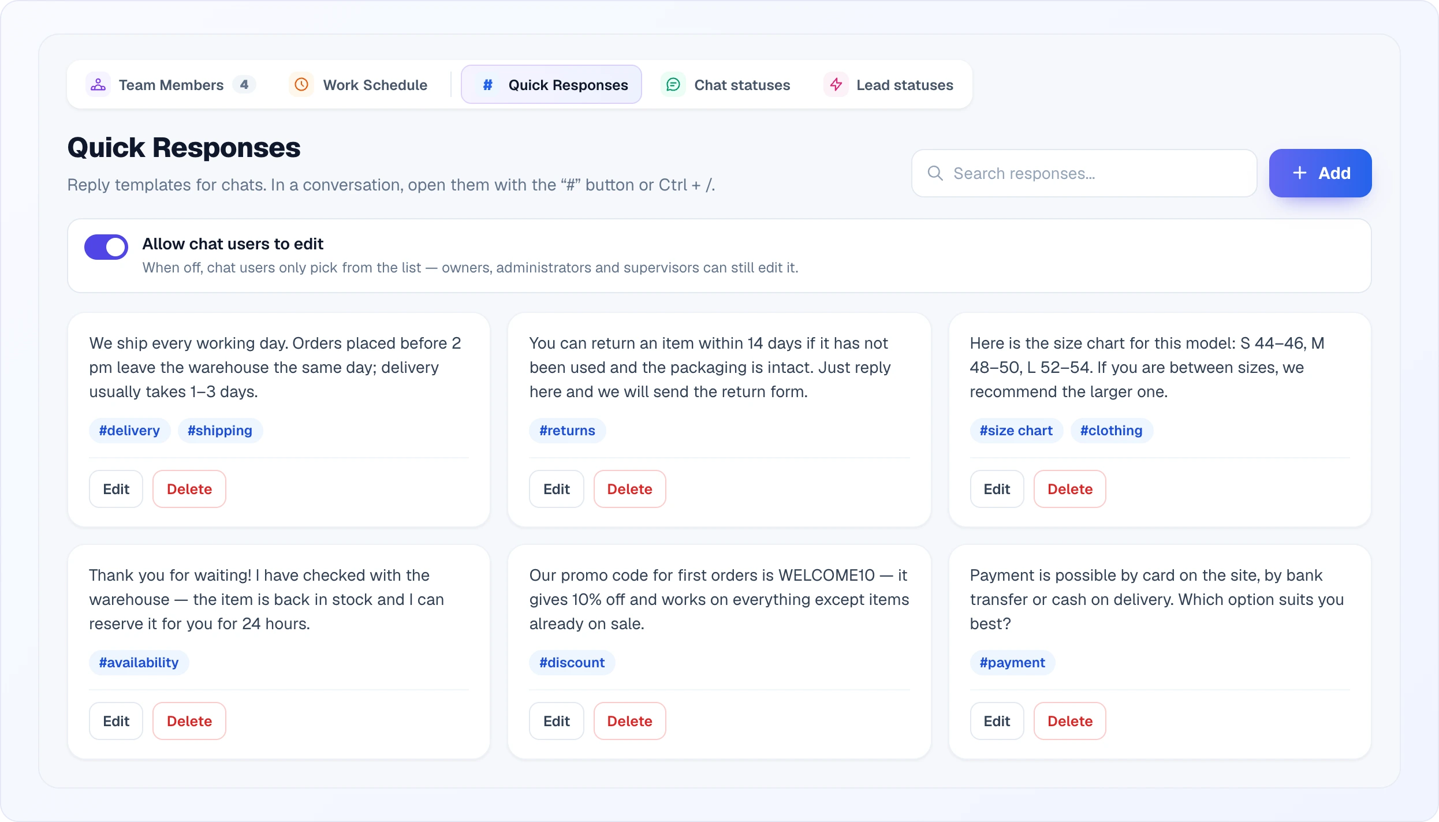Screen dimensions: 1439x822
Task: Click the Work Schedule clock icon
Action: [x=301, y=85]
